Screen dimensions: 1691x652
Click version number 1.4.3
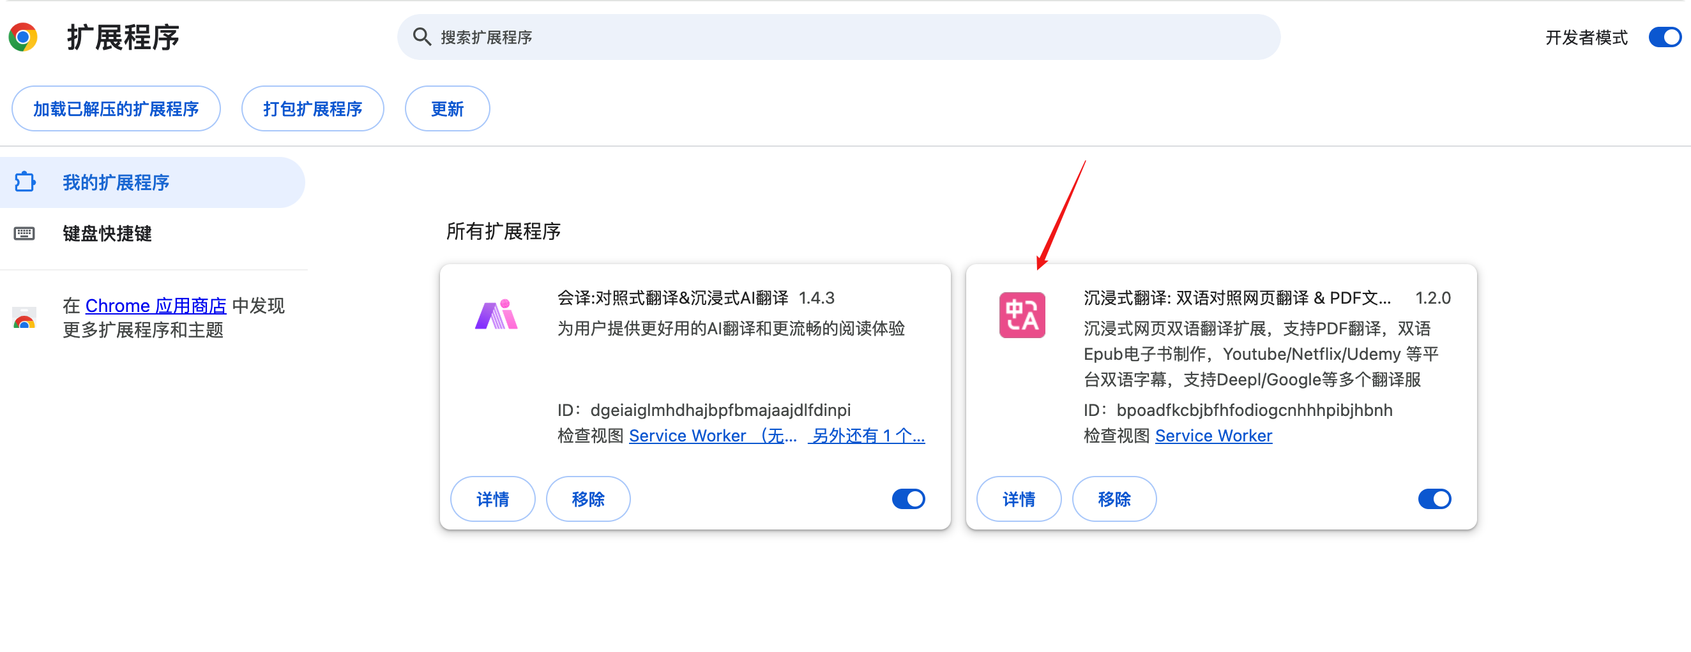[817, 298]
